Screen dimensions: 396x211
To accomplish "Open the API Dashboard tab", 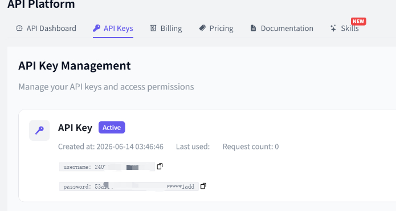I will tap(46, 29).
